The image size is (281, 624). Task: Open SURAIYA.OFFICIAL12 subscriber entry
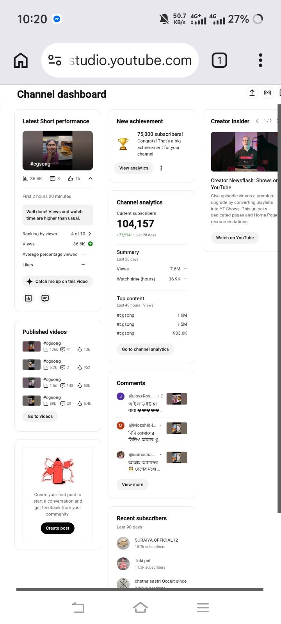(x=152, y=543)
